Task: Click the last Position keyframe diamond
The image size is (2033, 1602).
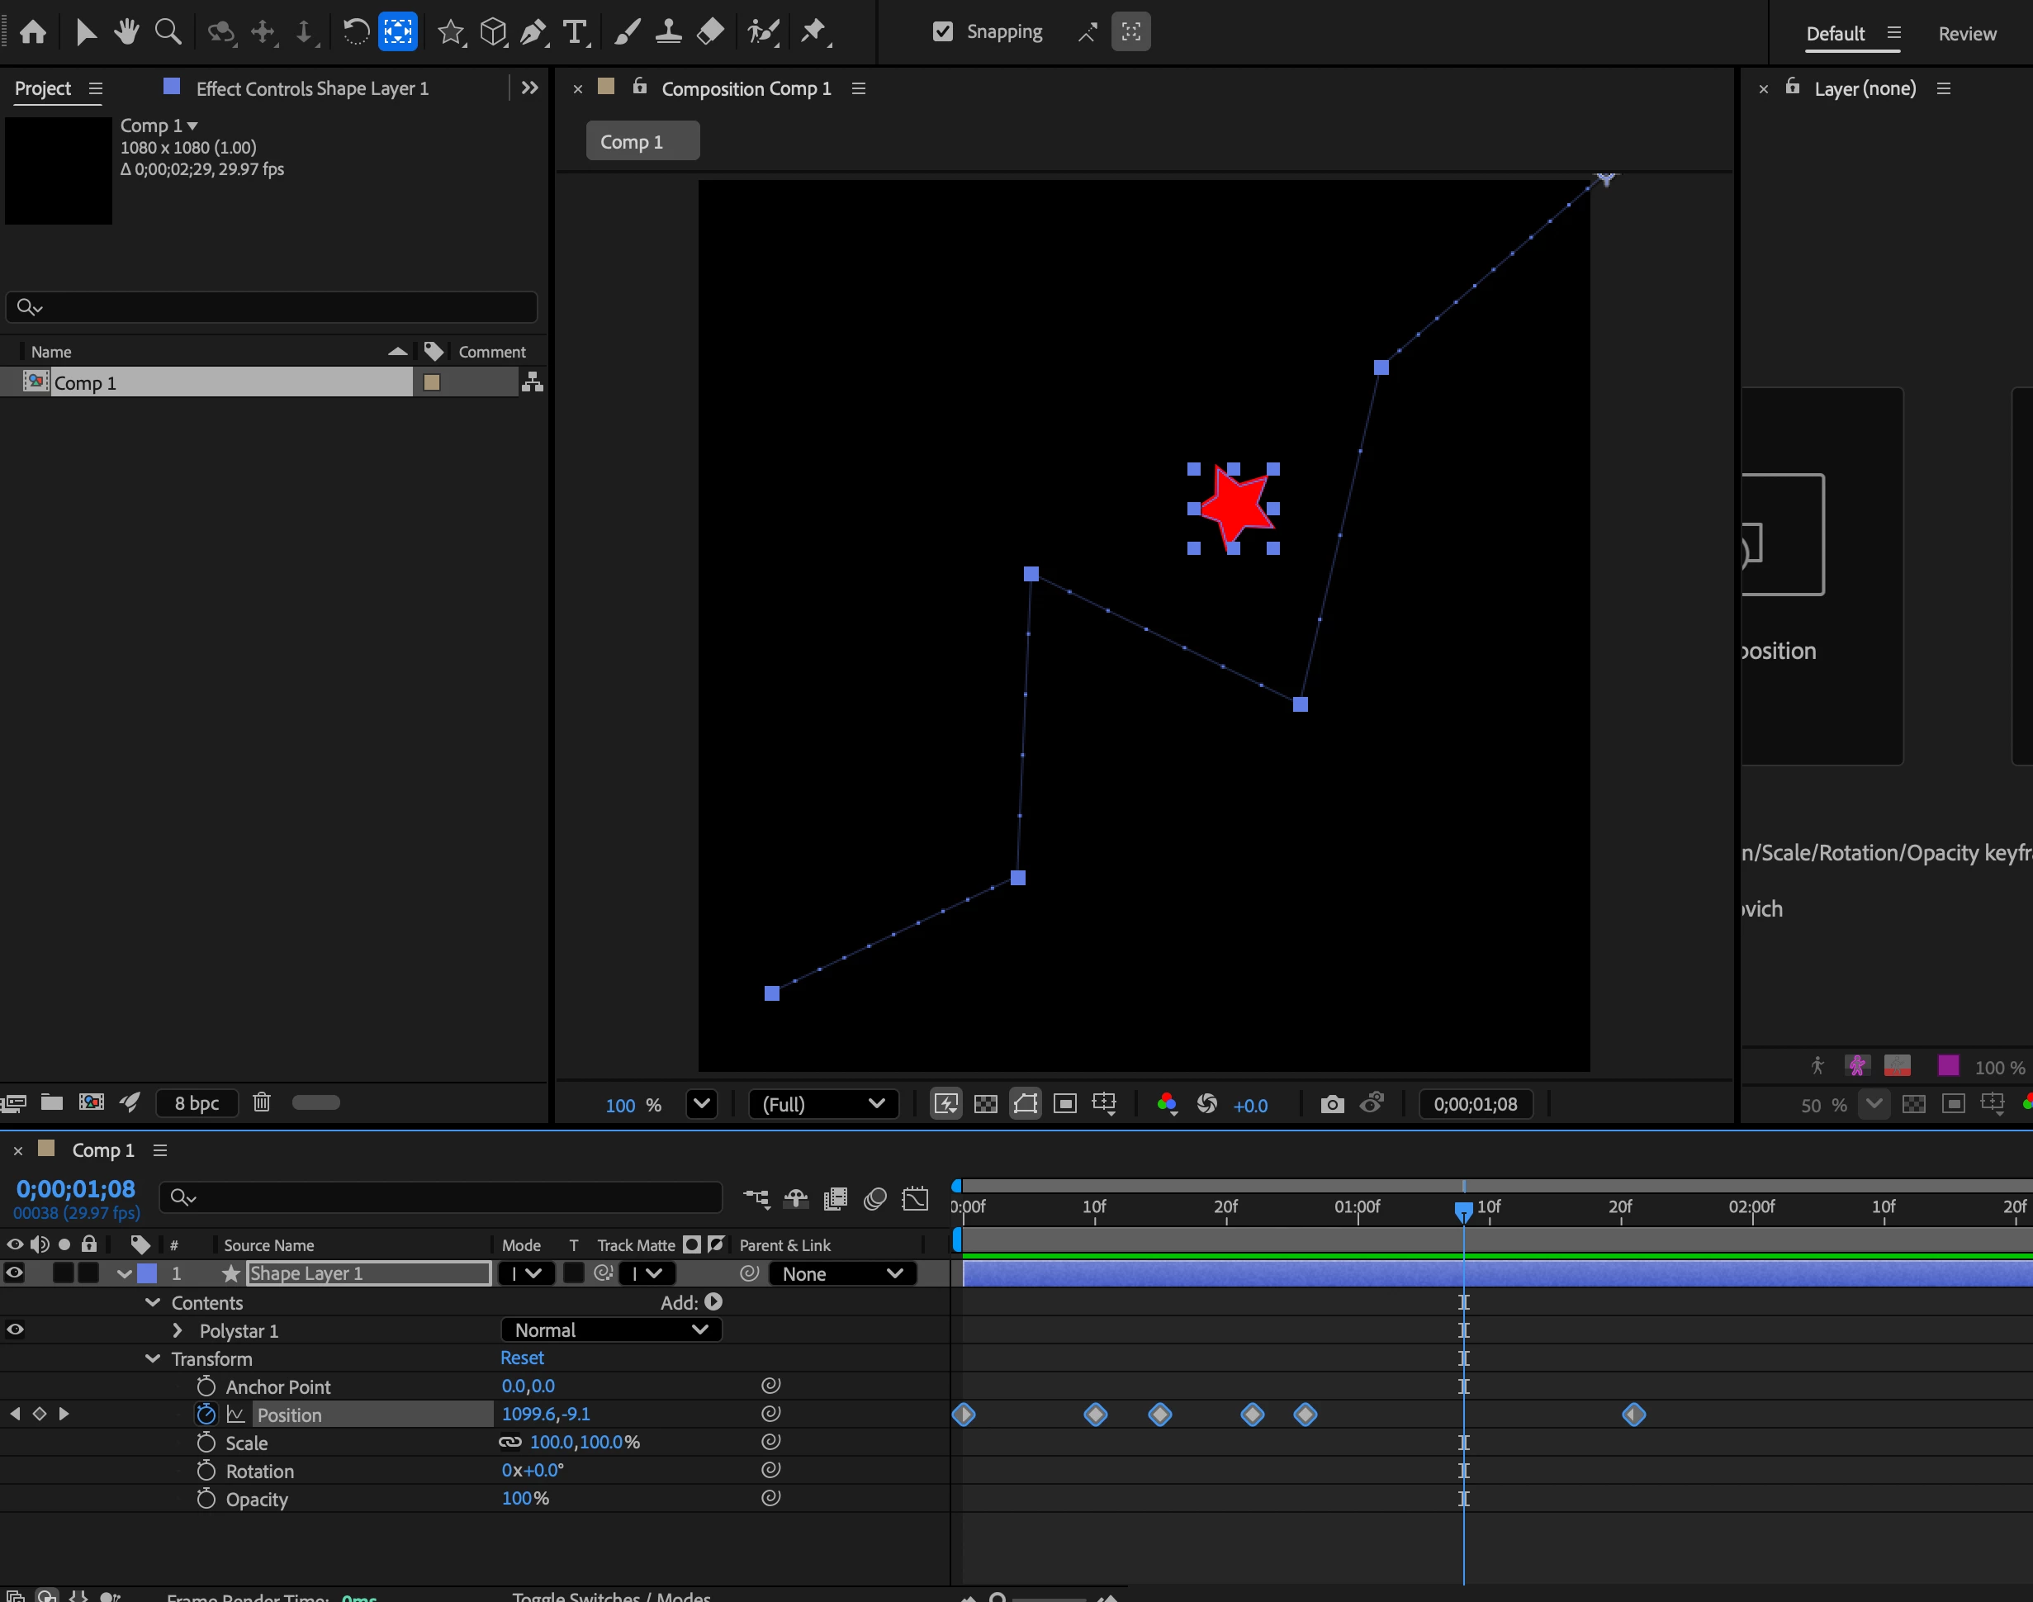Action: coord(1633,1415)
